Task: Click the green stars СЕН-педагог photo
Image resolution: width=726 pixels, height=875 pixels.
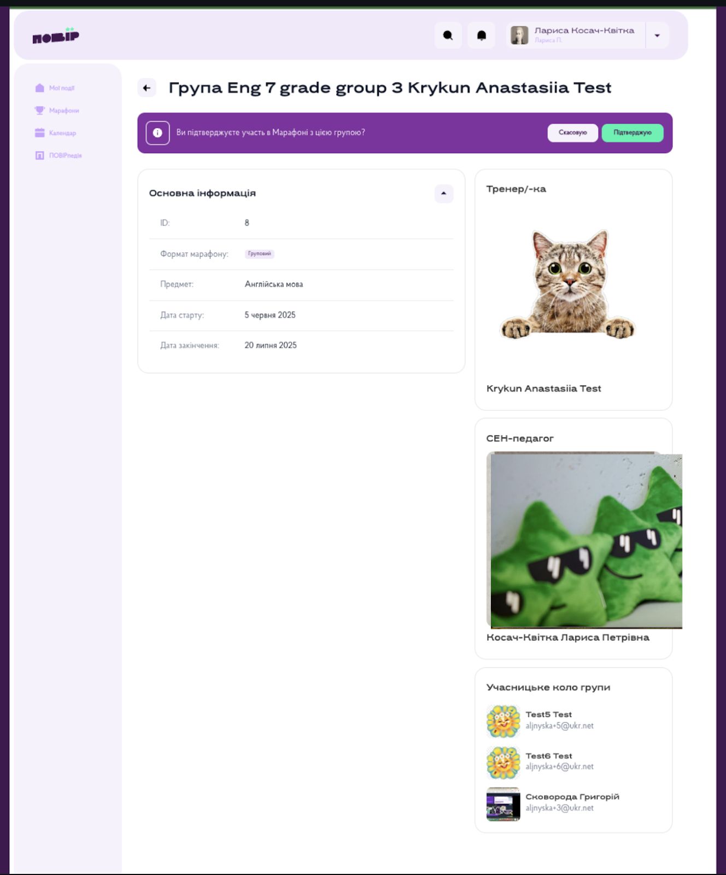Action: pyautogui.click(x=584, y=540)
